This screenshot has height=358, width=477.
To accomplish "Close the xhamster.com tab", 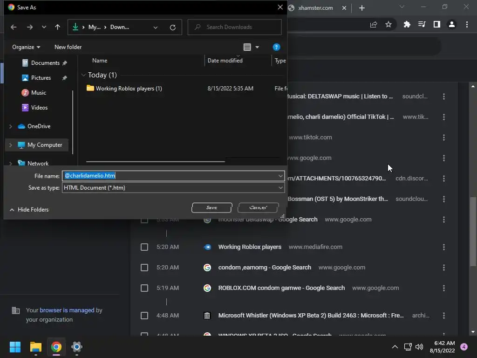I will coord(344,8).
